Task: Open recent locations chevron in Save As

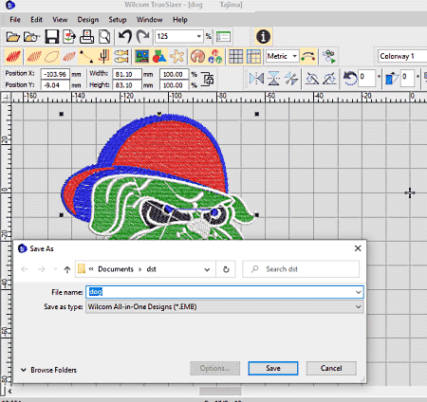Action: tap(55, 269)
